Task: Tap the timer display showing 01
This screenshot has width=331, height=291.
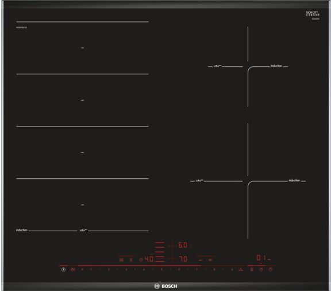Action: tap(262, 258)
